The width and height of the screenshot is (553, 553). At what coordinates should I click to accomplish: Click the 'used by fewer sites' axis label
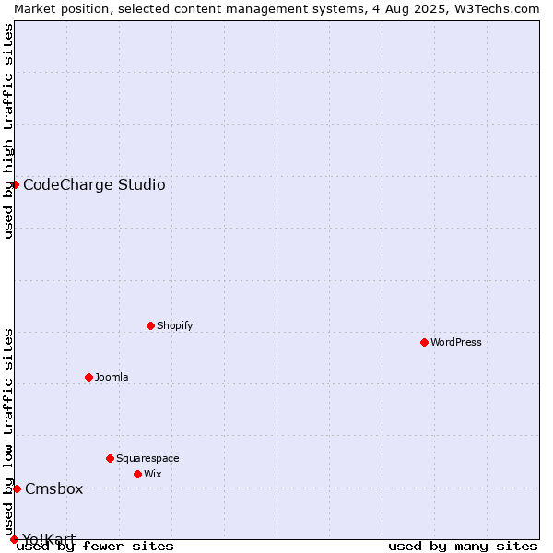(95, 547)
